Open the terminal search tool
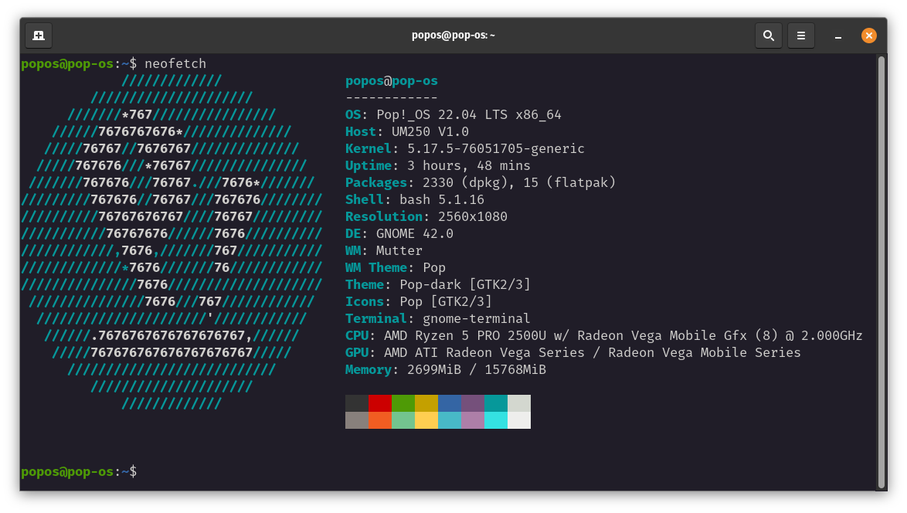Viewport: 907px width, 513px height. pos(768,36)
